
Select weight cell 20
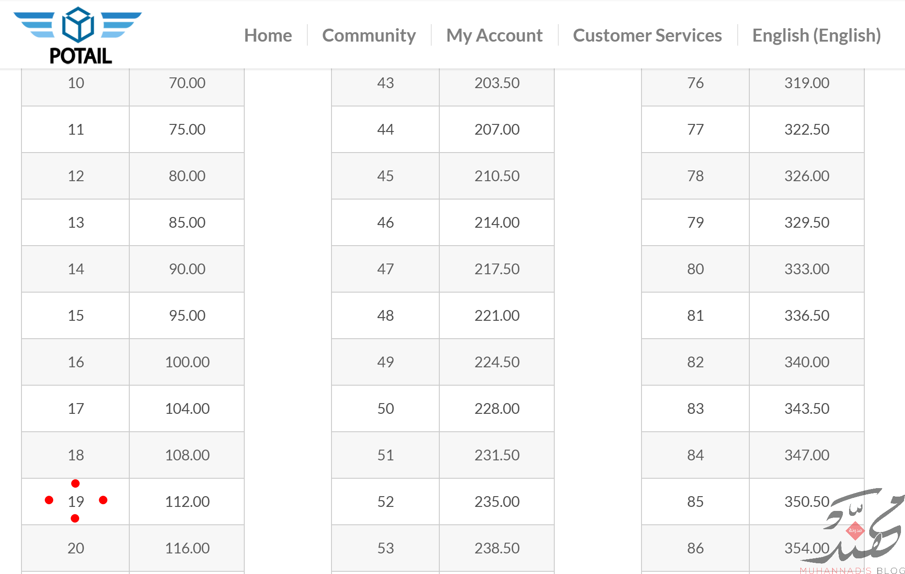coord(76,548)
